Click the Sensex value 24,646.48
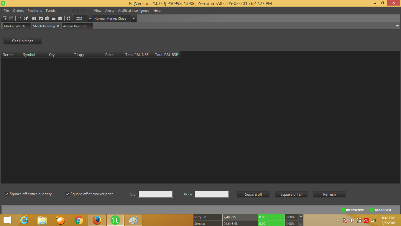Screen dimensions: 401x226 click(240, 224)
